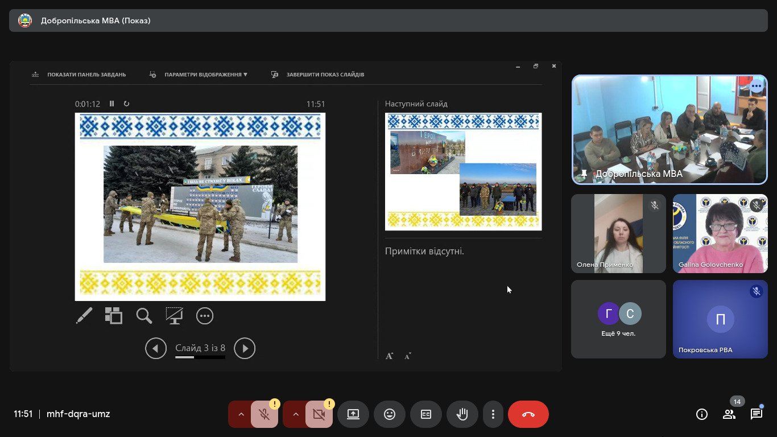
Task: Open more slide show options ellipsis
Action: (205, 316)
